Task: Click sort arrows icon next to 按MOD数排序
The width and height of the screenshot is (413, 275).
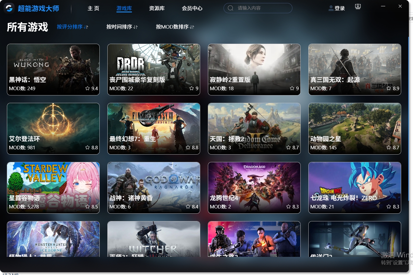Action: (x=192, y=27)
